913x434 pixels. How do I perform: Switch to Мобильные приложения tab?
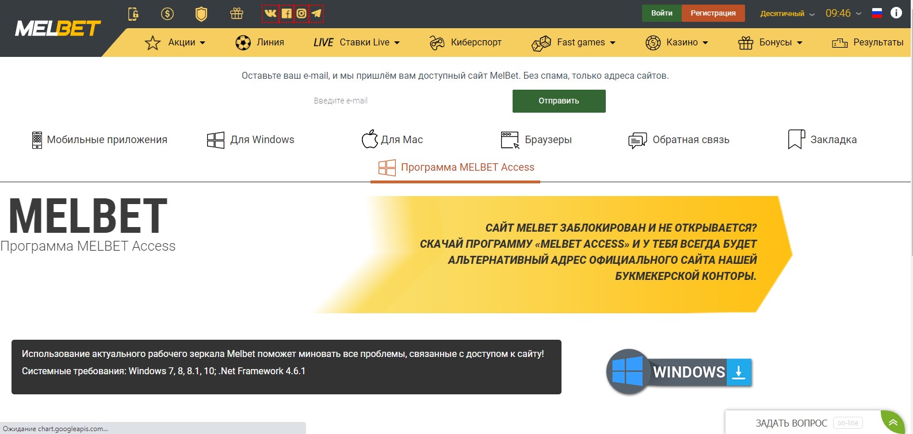[x=100, y=140]
